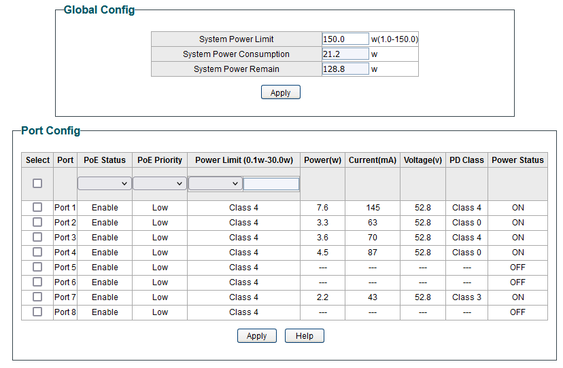Open the PoE Status dropdown
The height and width of the screenshot is (368, 563).
104,183
